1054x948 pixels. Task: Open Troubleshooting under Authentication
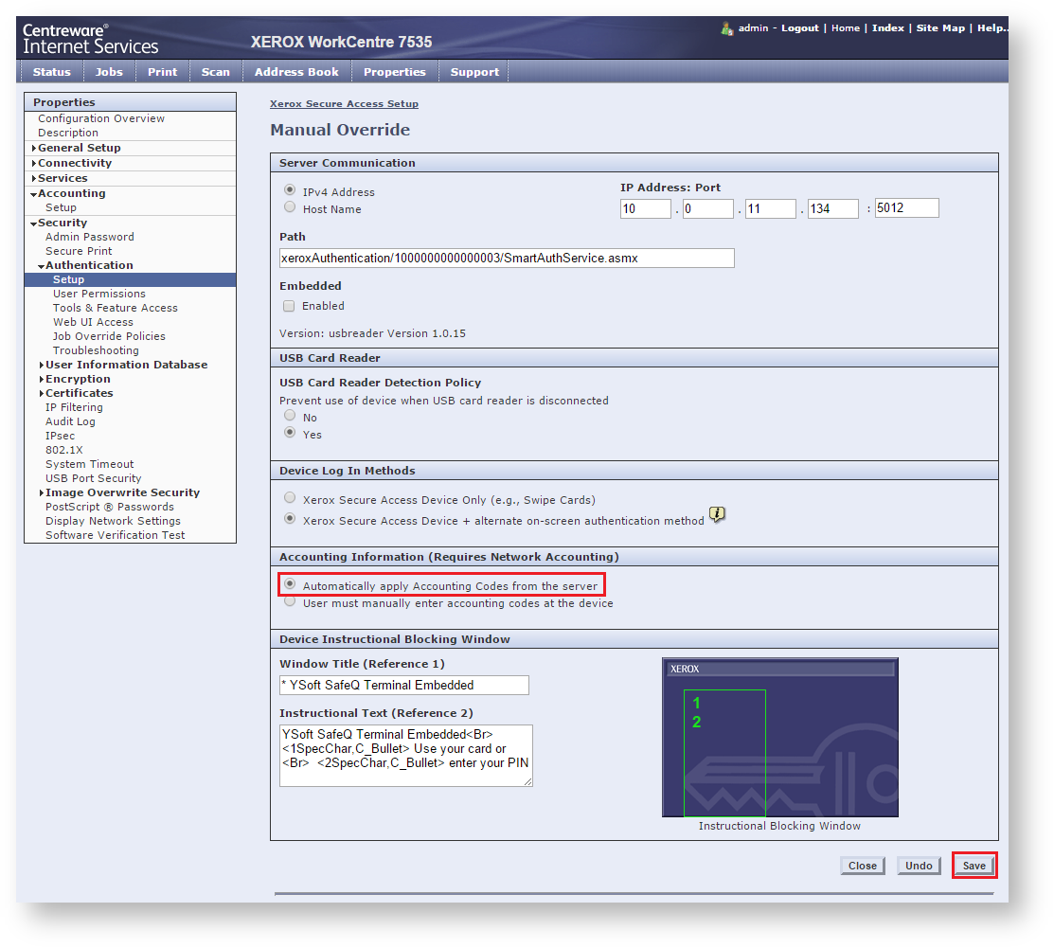click(x=96, y=351)
